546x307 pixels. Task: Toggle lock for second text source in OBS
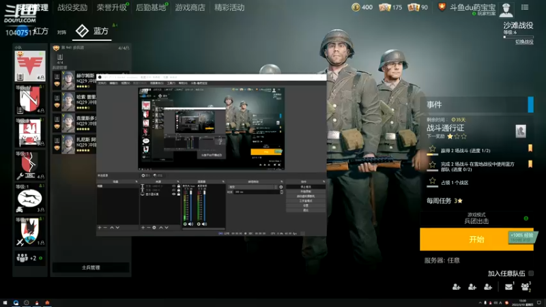coord(179,190)
